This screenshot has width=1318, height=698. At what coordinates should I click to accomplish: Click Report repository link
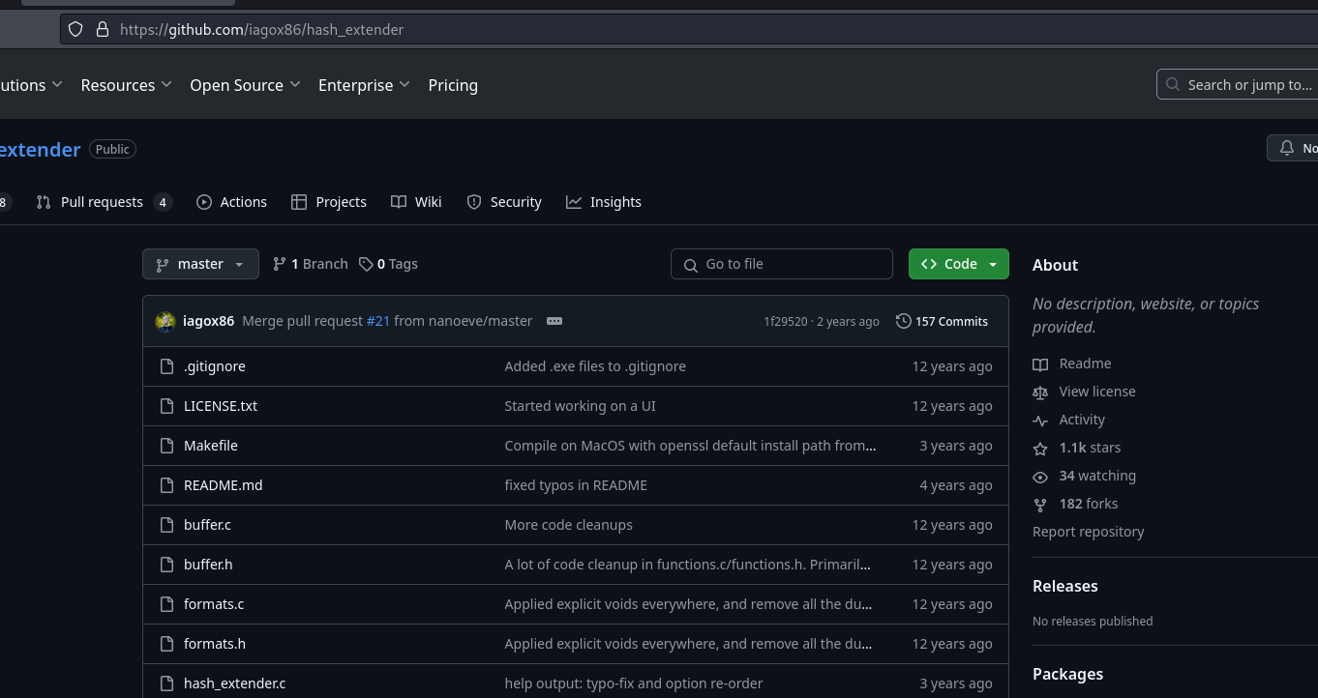(1089, 532)
